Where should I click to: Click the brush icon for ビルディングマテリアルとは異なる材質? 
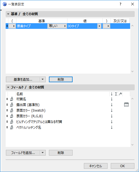(x=12, y=122)
